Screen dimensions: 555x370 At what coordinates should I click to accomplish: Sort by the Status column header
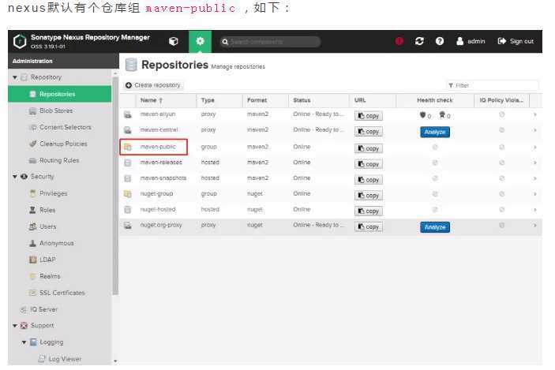click(319, 100)
